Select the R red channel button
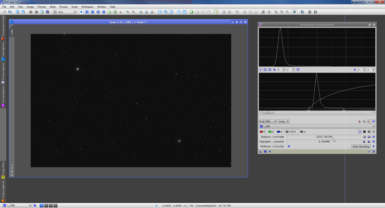This screenshot has height=208, width=385. [263, 131]
